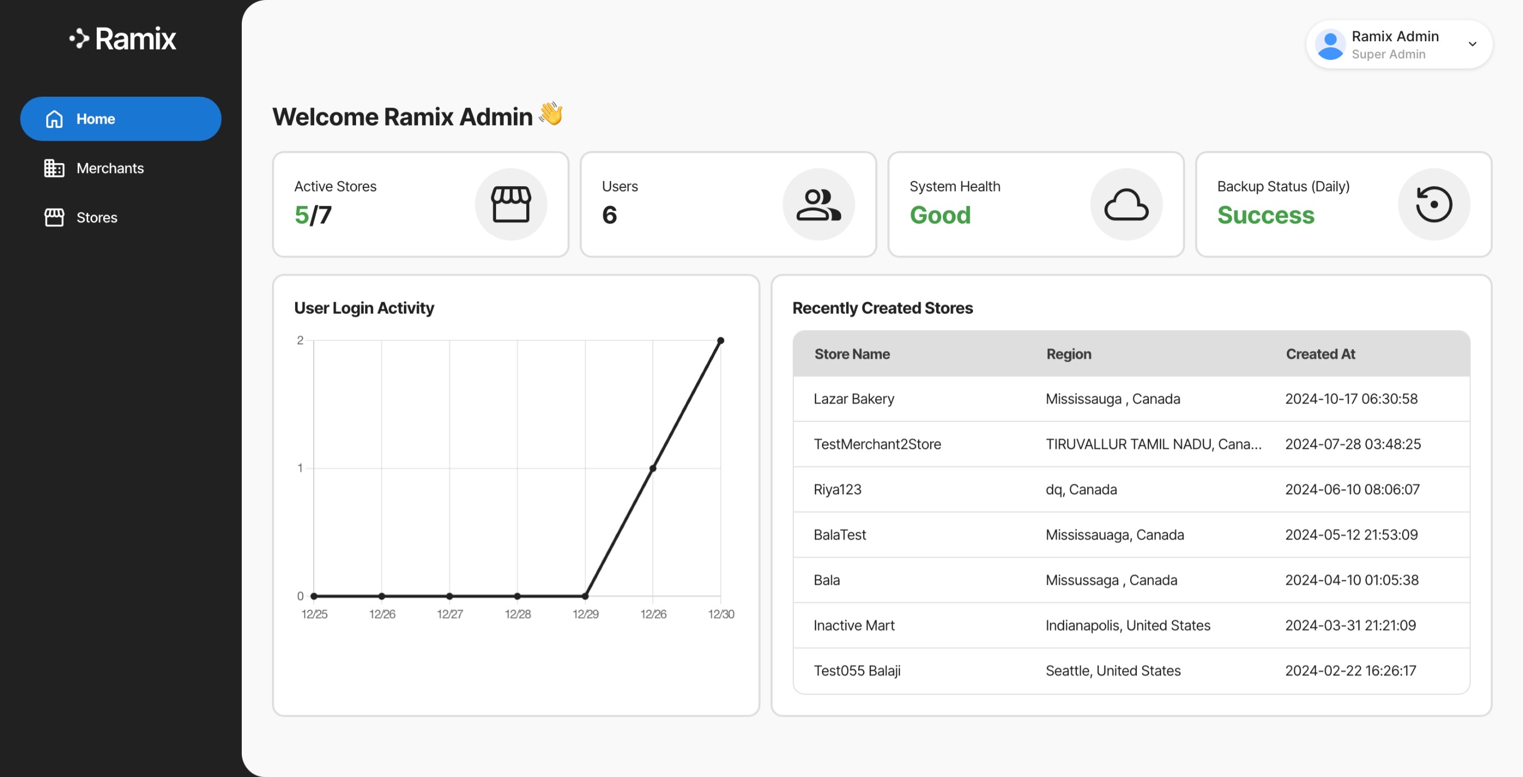Image resolution: width=1523 pixels, height=777 pixels.
Task: Click the Inactive Mart store entry
Action: click(854, 625)
